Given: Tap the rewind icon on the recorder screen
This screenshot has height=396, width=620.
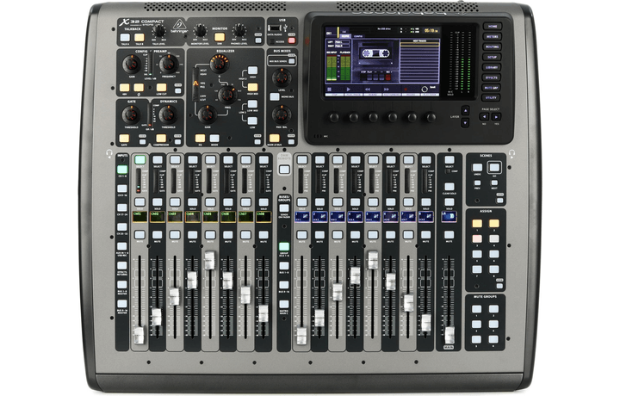Looking at the screenshot, I should tap(368, 90).
